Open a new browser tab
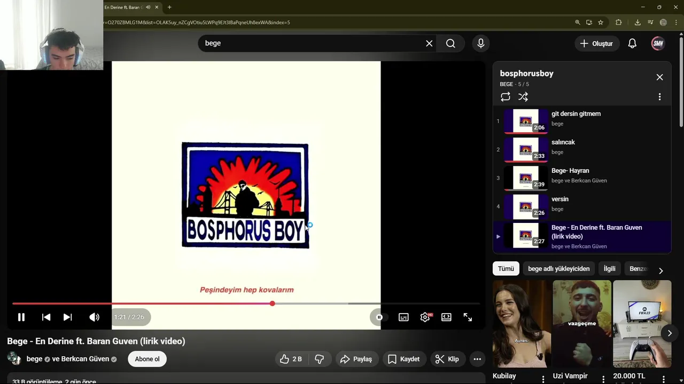The image size is (684, 384). tap(169, 7)
